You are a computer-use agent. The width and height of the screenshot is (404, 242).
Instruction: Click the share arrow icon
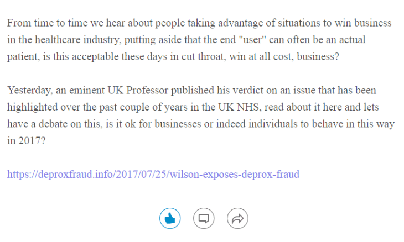[237, 219]
